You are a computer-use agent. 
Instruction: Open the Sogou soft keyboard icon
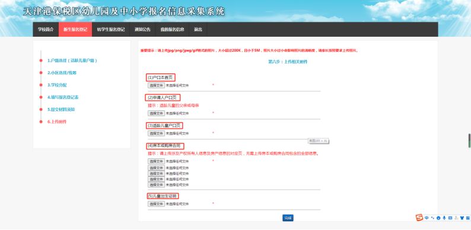450,218
